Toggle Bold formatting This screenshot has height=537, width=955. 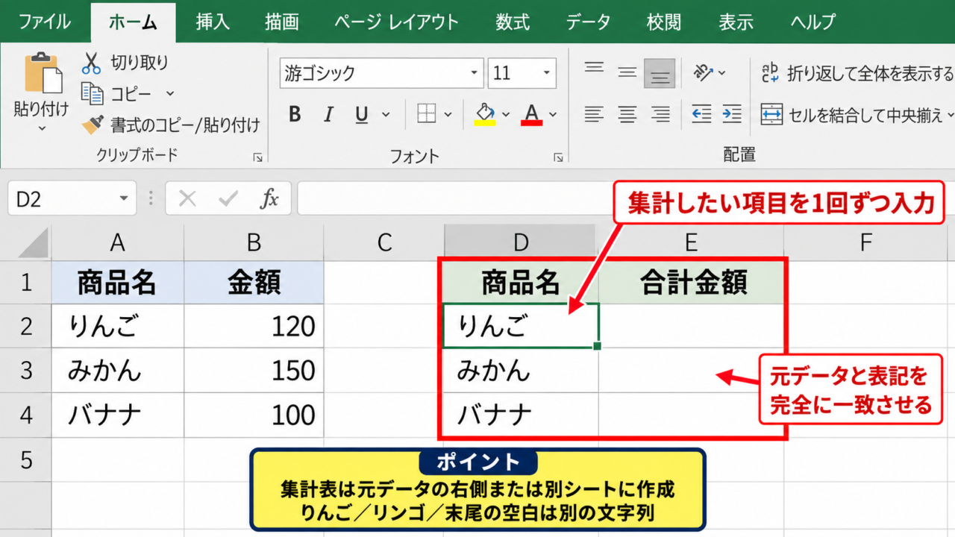click(295, 114)
